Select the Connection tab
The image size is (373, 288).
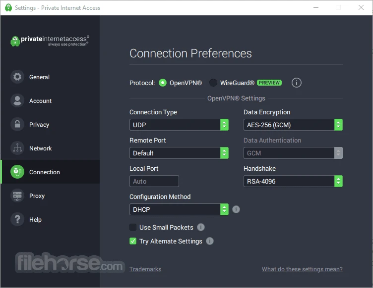click(50, 172)
